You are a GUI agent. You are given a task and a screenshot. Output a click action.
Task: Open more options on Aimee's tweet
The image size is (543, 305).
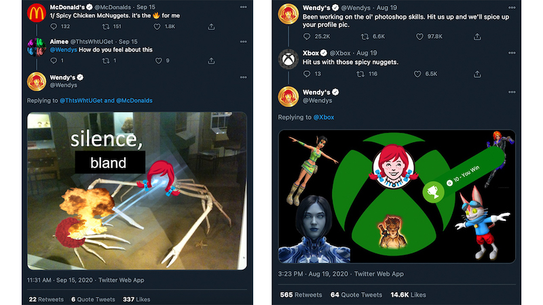(x=242, y=40)
